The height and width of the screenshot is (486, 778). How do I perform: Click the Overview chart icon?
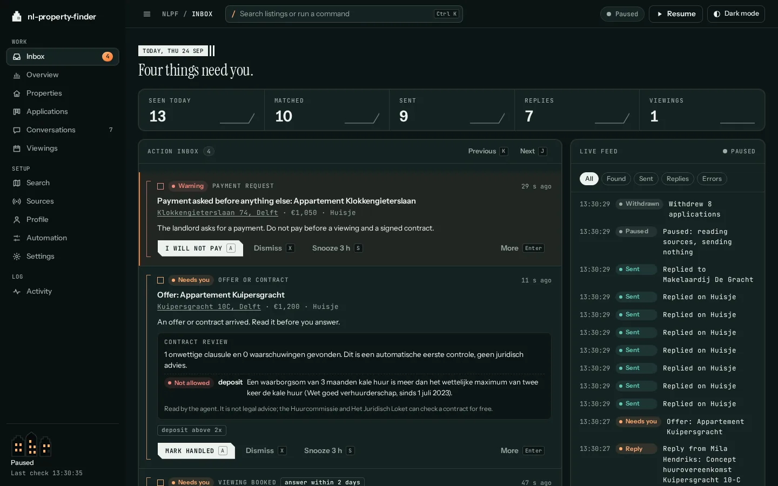[x=17, y=75]
